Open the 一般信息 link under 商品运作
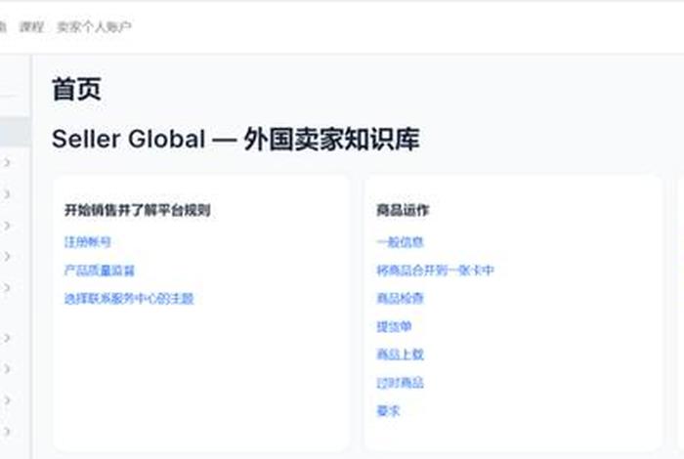This screenshot has width=684, height=459. (400, 242)
